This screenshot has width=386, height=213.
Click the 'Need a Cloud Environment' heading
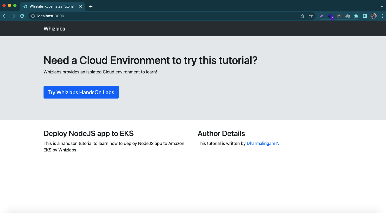click(x=151, y=60)
